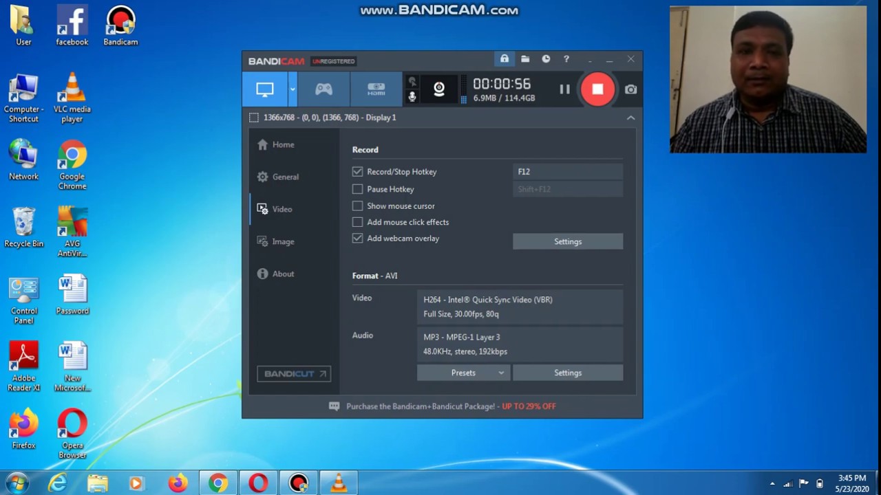The width and height of the screenshot is (881, 495).
Task: Stop recording with the red button
Action: tap(597, 89)
